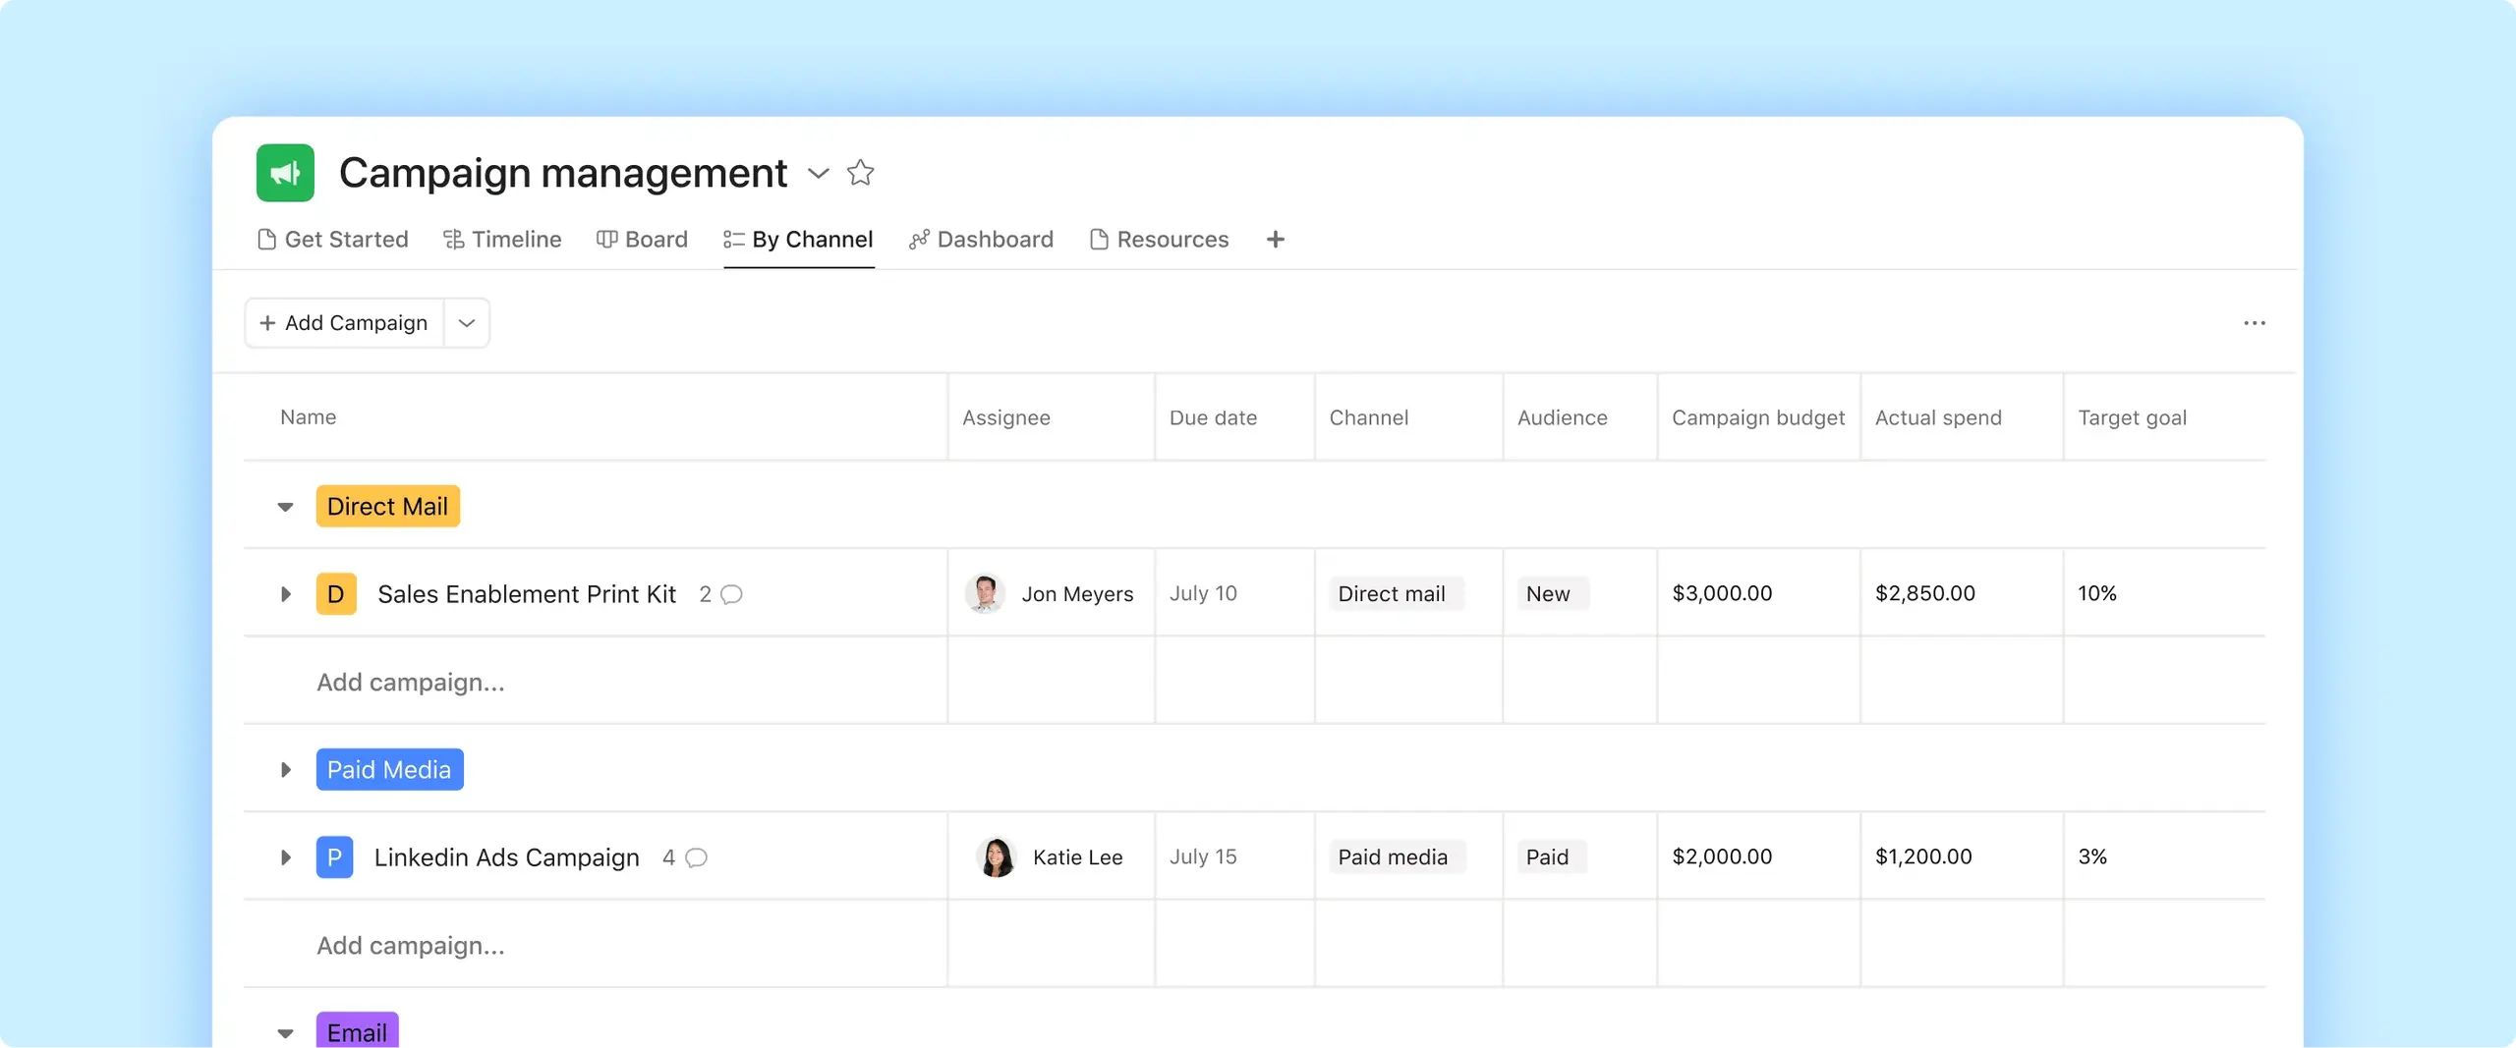The image size is (2516, 1048).
Task: Select the $2,850.00 actual spend cell
Action: coord(1962,593)
